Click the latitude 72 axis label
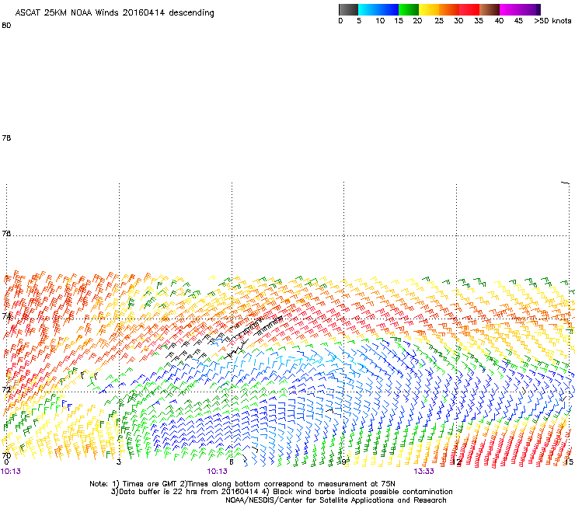Screen dimensions: 575x505 click(x=6, y=389)
